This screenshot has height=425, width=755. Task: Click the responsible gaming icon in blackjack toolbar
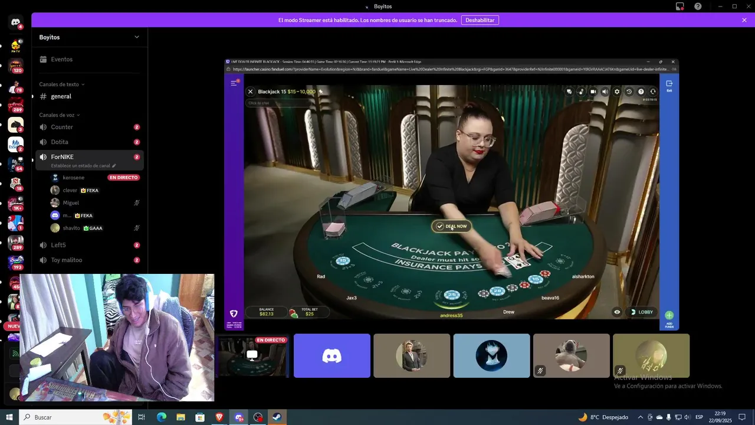click(653, 91)
